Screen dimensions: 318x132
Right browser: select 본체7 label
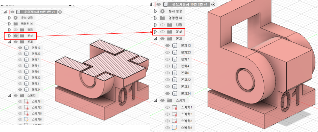(x=185, y=59)
